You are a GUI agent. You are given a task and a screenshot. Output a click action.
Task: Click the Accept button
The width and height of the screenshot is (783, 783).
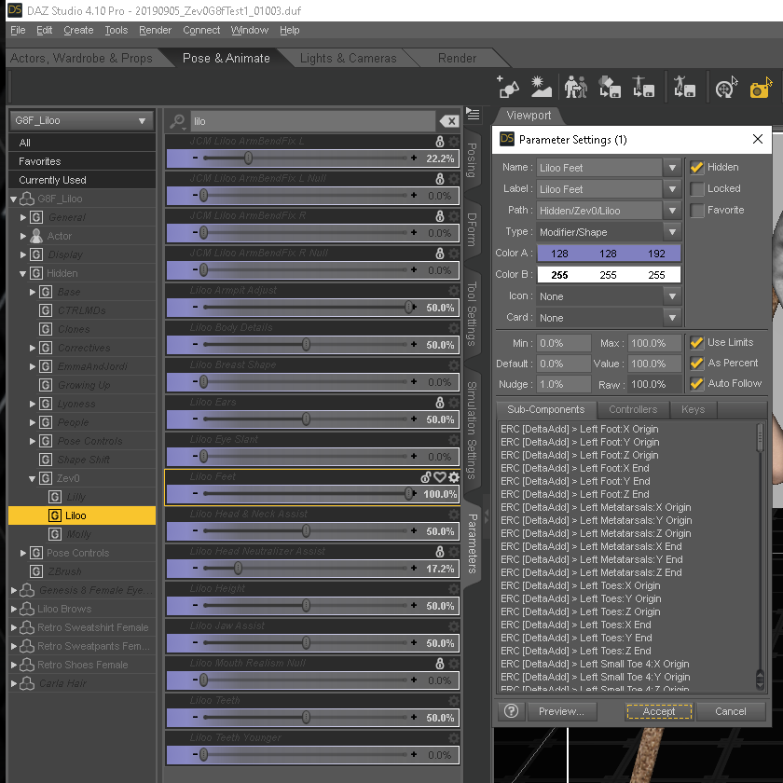(x=659, y=711)
